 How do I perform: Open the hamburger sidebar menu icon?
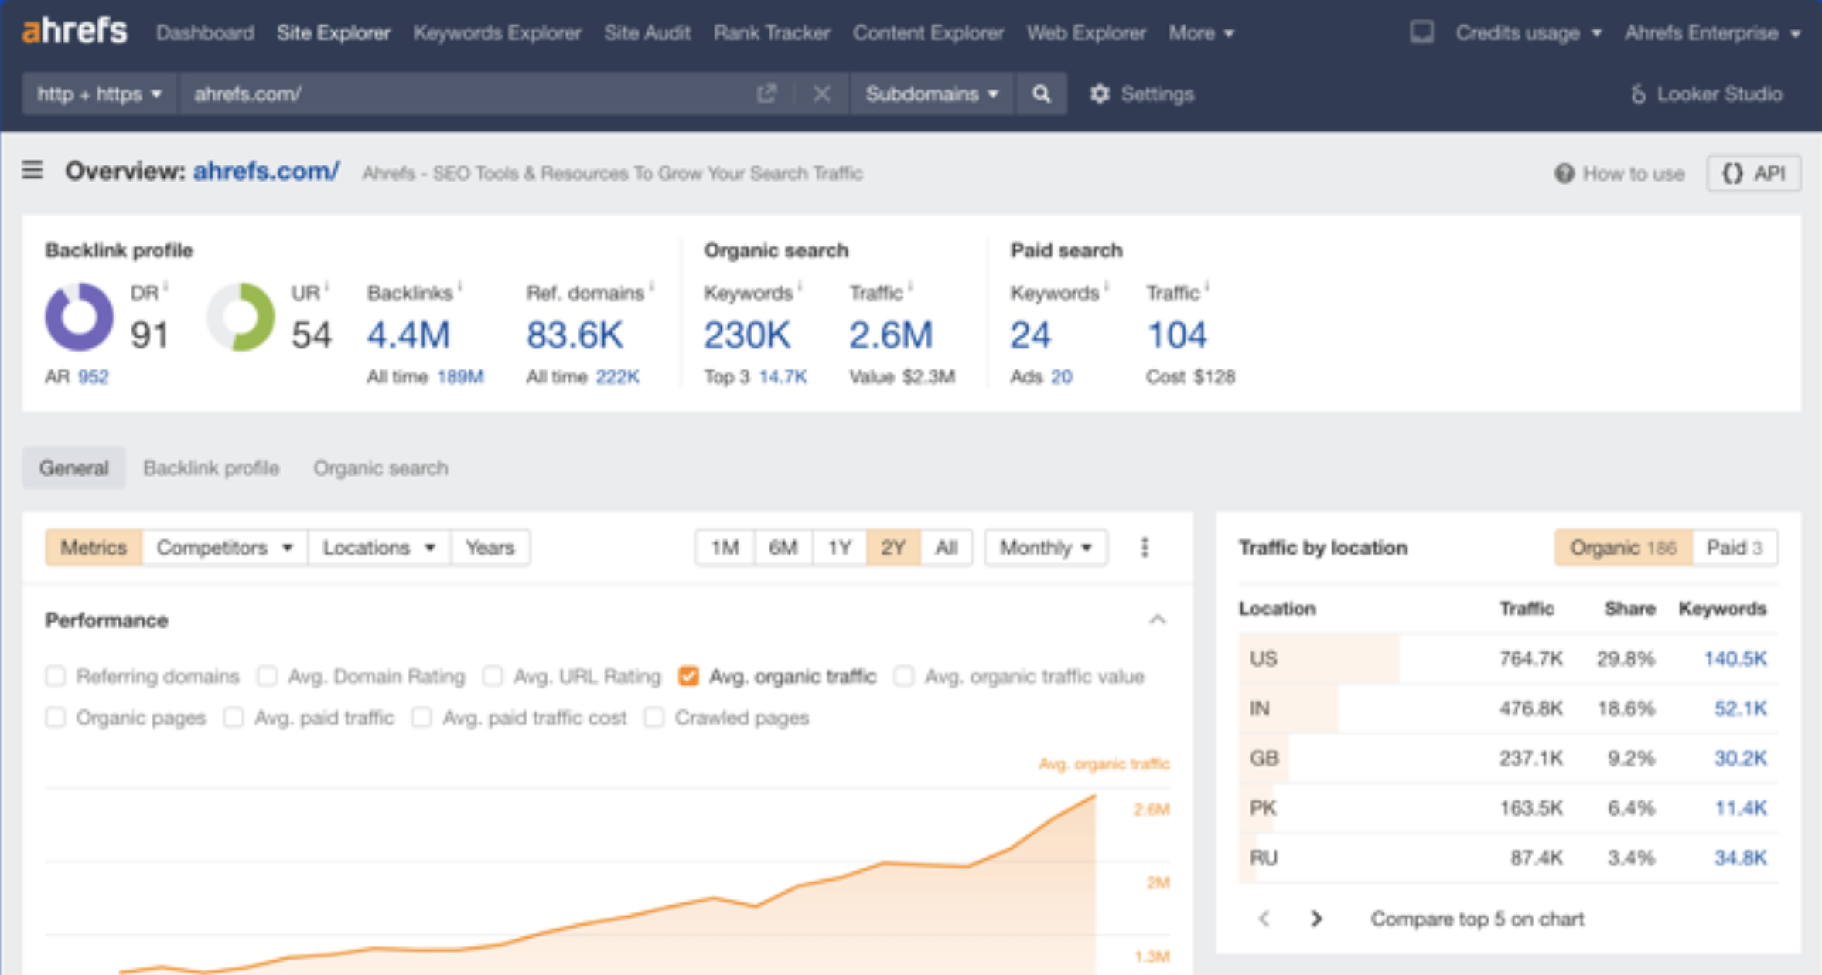point(32,170)
